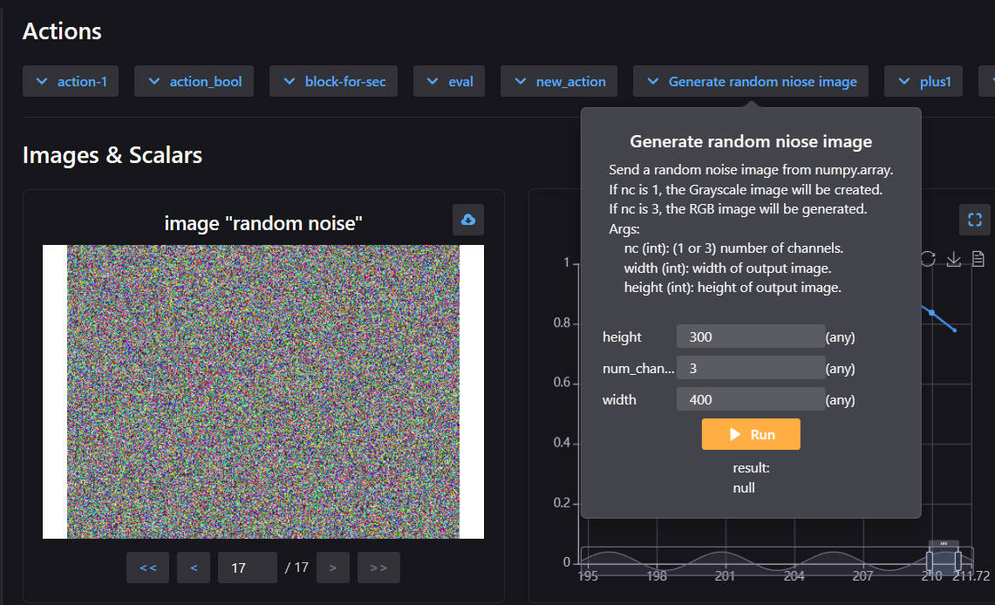Open the eval action dropdown
Viewport: 995px width, 605px height.
[x=449, y=81]
